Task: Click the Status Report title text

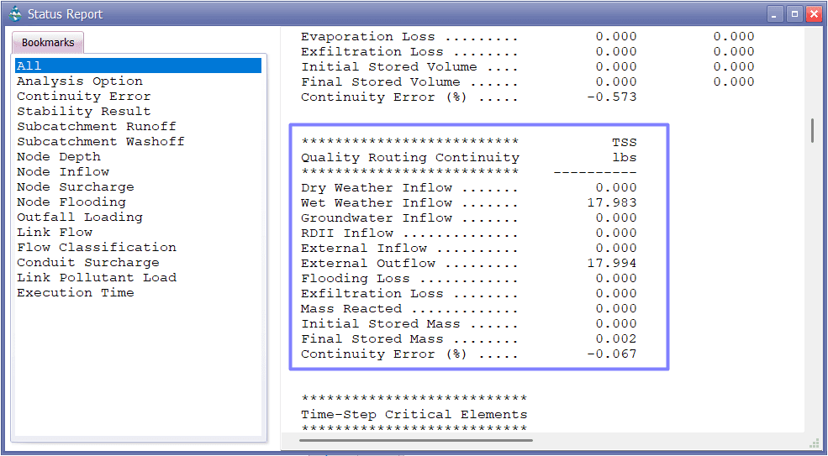Action: pos(65,14)
